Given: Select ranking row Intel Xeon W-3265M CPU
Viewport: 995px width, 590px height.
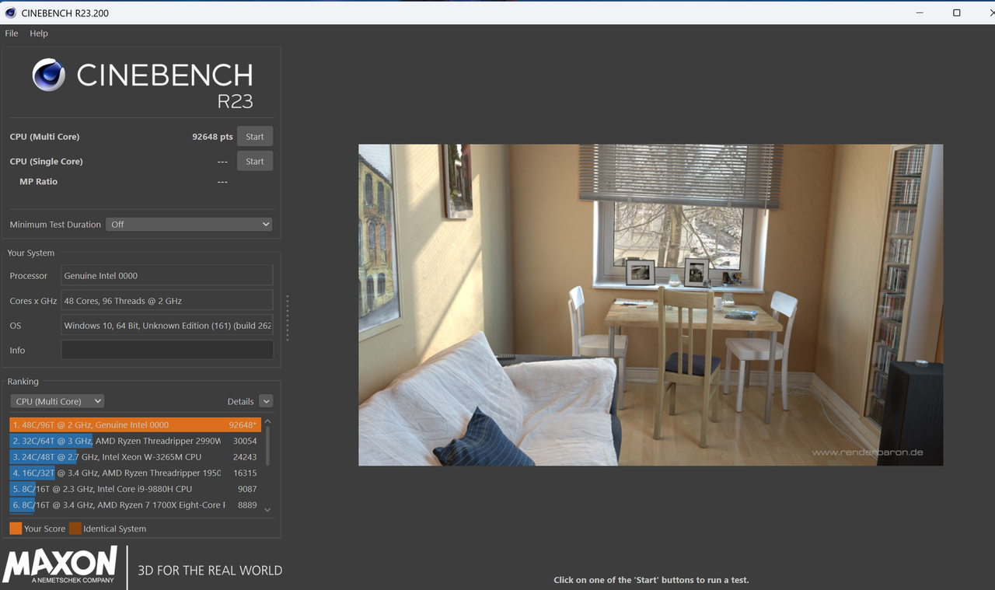Looking at the screenshot, I should [x=135, y=457].
